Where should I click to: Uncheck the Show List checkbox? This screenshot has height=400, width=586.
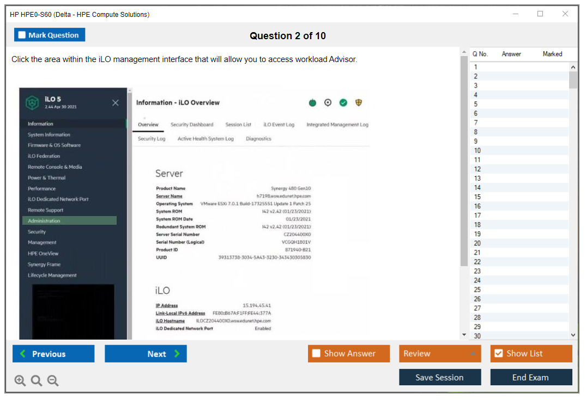498,354
